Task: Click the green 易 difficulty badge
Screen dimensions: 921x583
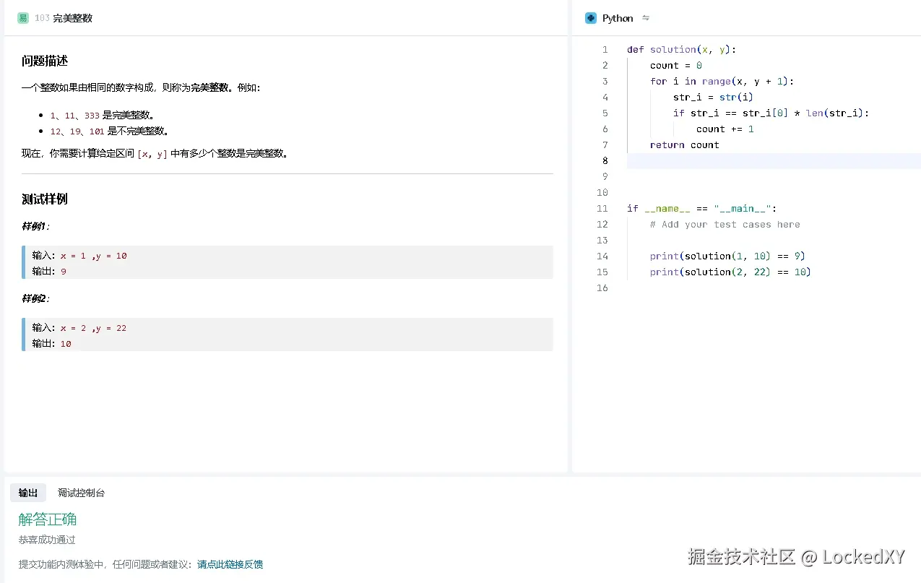Action: coord(22,17)
